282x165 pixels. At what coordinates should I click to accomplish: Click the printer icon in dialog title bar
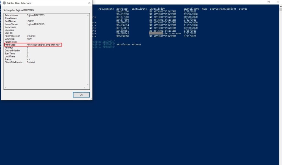(4, 3)
